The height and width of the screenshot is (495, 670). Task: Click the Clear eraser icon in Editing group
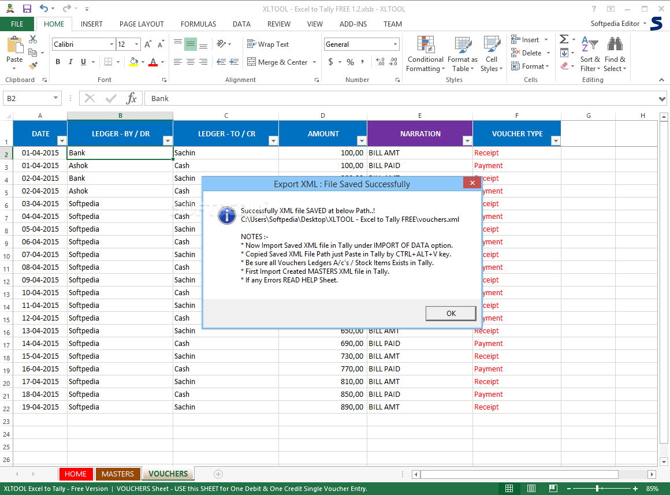pos(564,66)
